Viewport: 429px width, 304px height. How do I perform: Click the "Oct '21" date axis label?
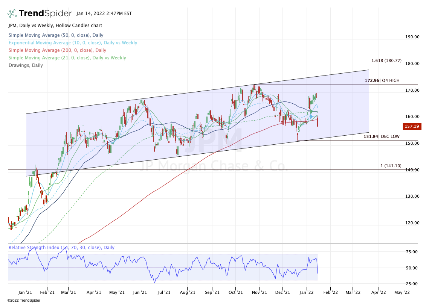[235, 292]
